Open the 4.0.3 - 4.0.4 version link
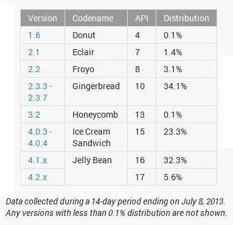 point(40,138)
